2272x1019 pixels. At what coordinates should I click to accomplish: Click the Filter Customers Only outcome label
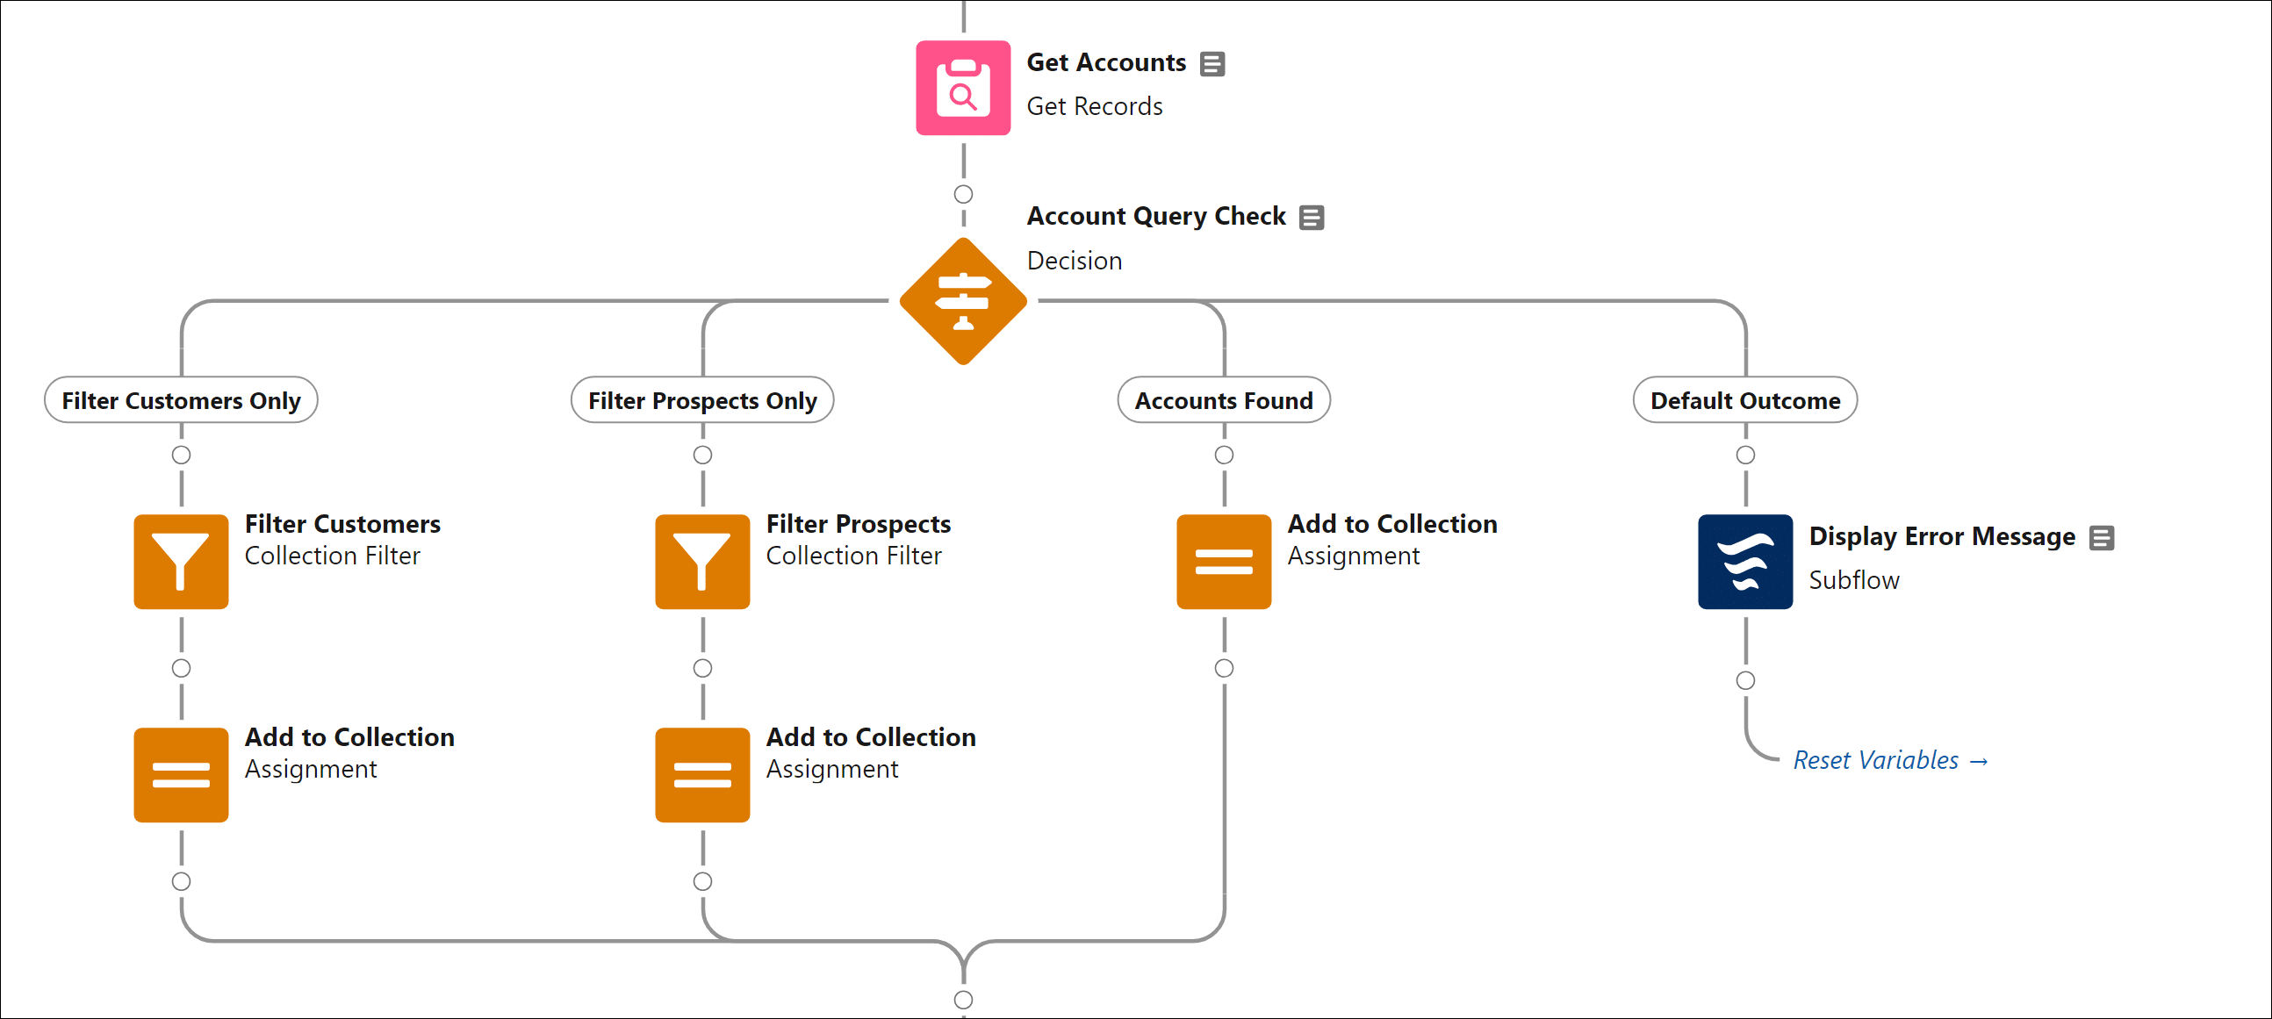181,400
